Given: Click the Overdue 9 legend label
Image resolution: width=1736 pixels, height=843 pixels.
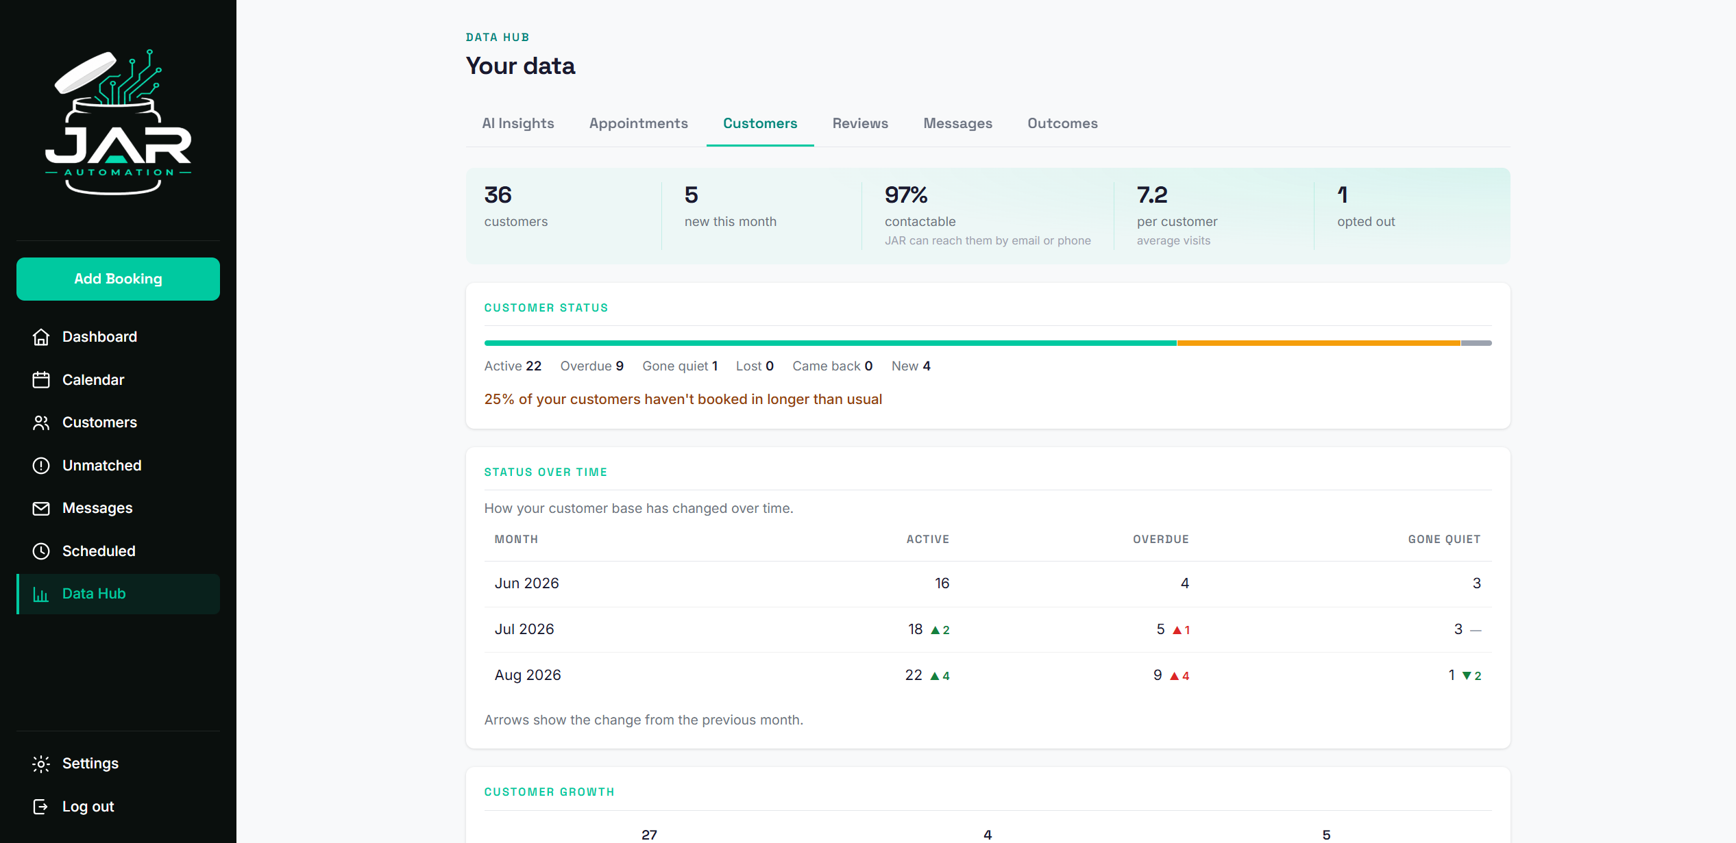Looking at the screenshot, I should [591, 366].
